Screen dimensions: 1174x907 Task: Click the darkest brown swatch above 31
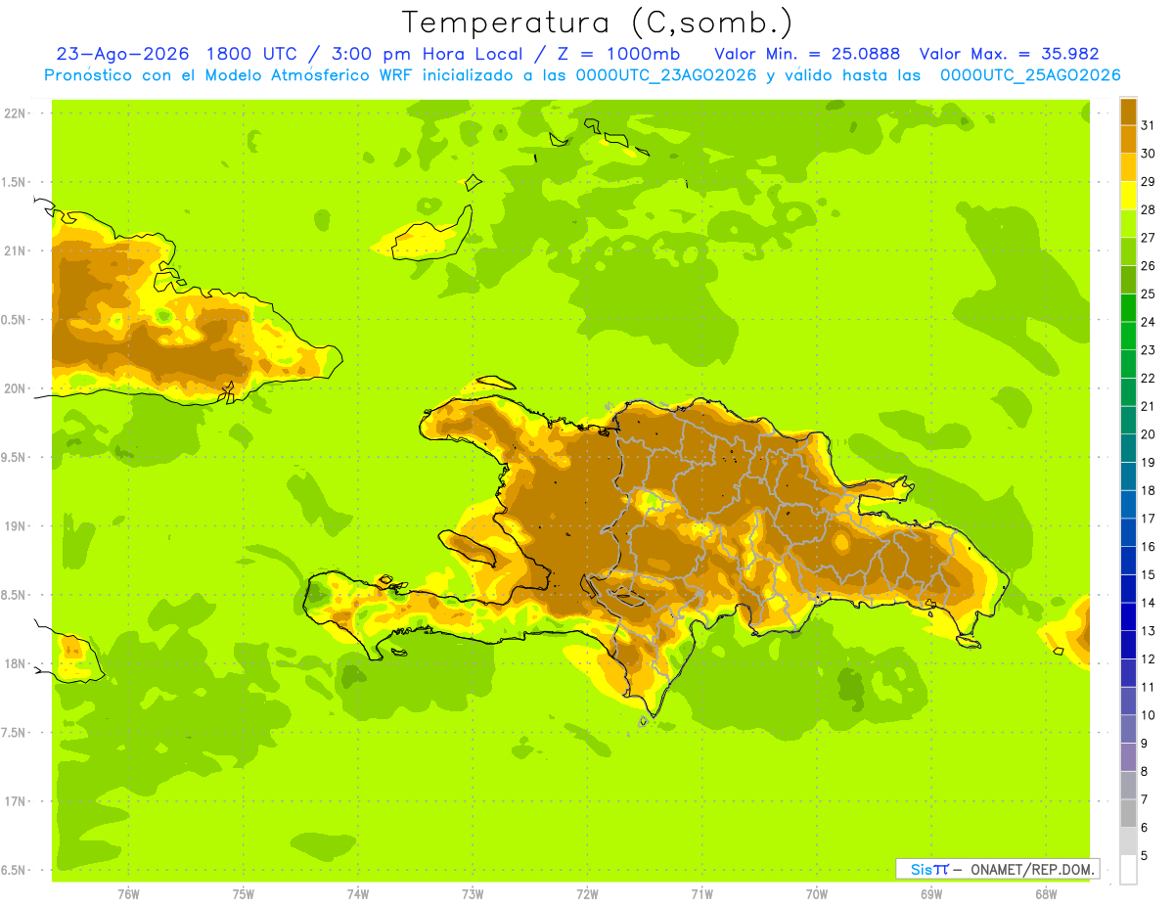tap(1128, 111)
